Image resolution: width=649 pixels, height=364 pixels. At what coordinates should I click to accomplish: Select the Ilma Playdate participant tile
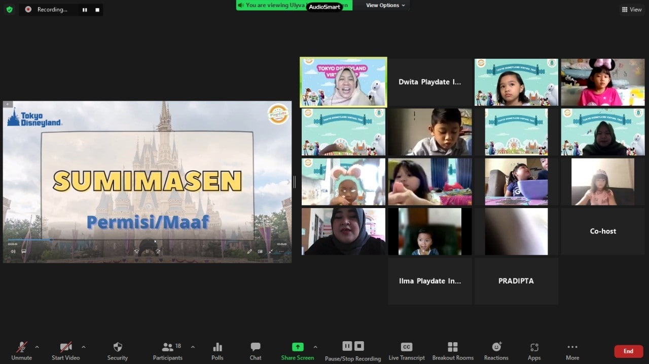pyautogui.click(x=430, y=281)
